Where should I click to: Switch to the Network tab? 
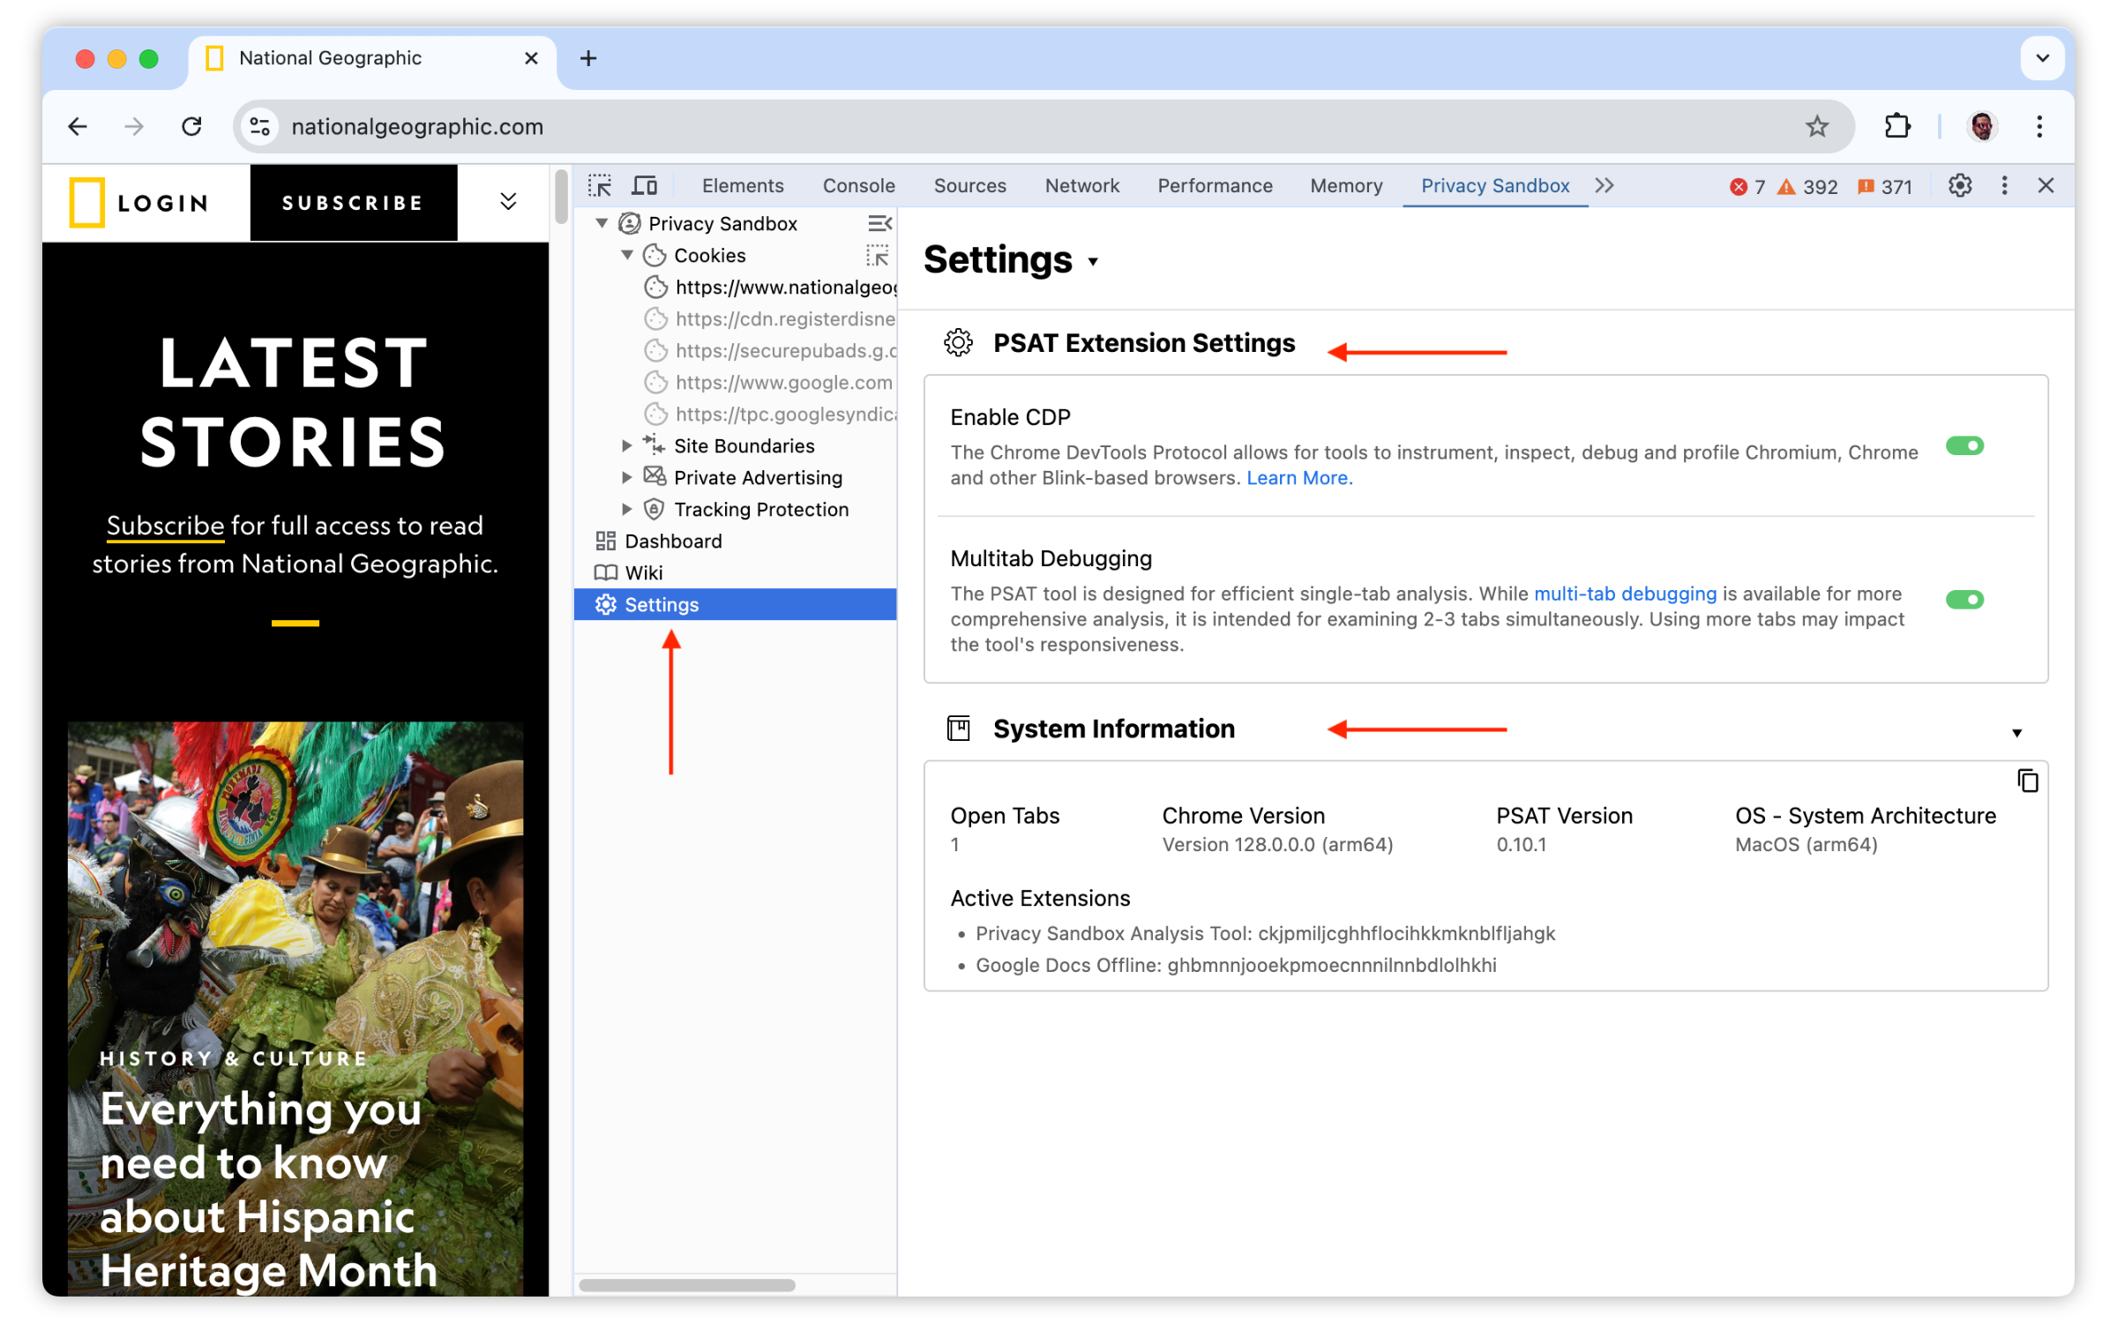[1081, 185]
